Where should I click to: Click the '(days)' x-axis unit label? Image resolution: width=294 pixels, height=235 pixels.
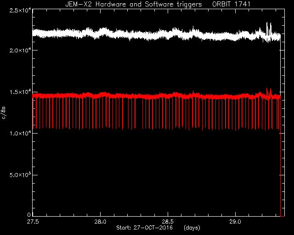192,228
